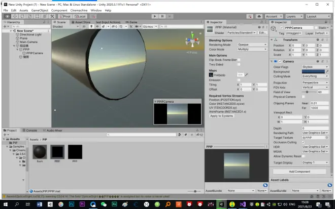This screenshot has width=335, height=209.
Task: Click the Add Component button
Action: 299,172
